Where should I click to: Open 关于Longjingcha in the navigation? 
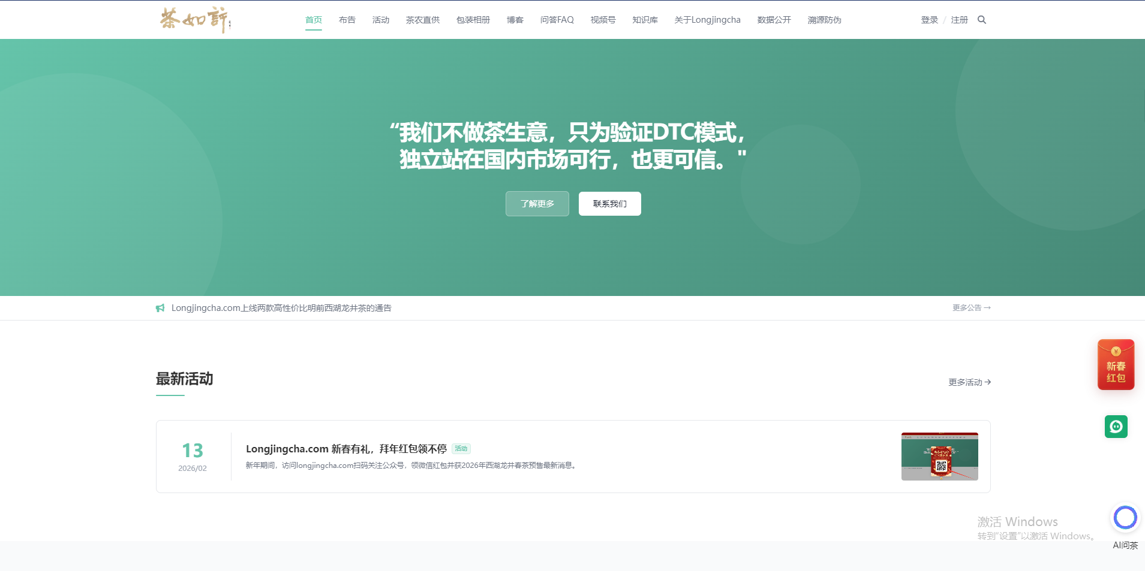click(x=708, y=20)
